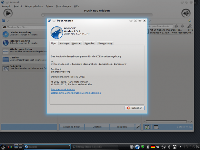Viewport: 200px width, 150px height.
Task: Click the scroll right arrow under the playlist
Action: pyautogui.click(x=191, y=122)
